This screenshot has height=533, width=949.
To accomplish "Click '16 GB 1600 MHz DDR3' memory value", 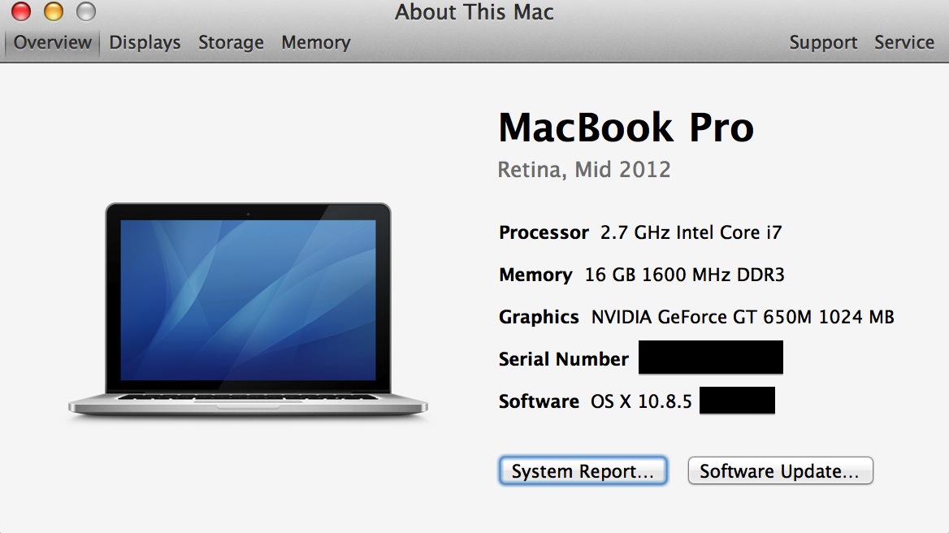I will click(x=684, y=275).
